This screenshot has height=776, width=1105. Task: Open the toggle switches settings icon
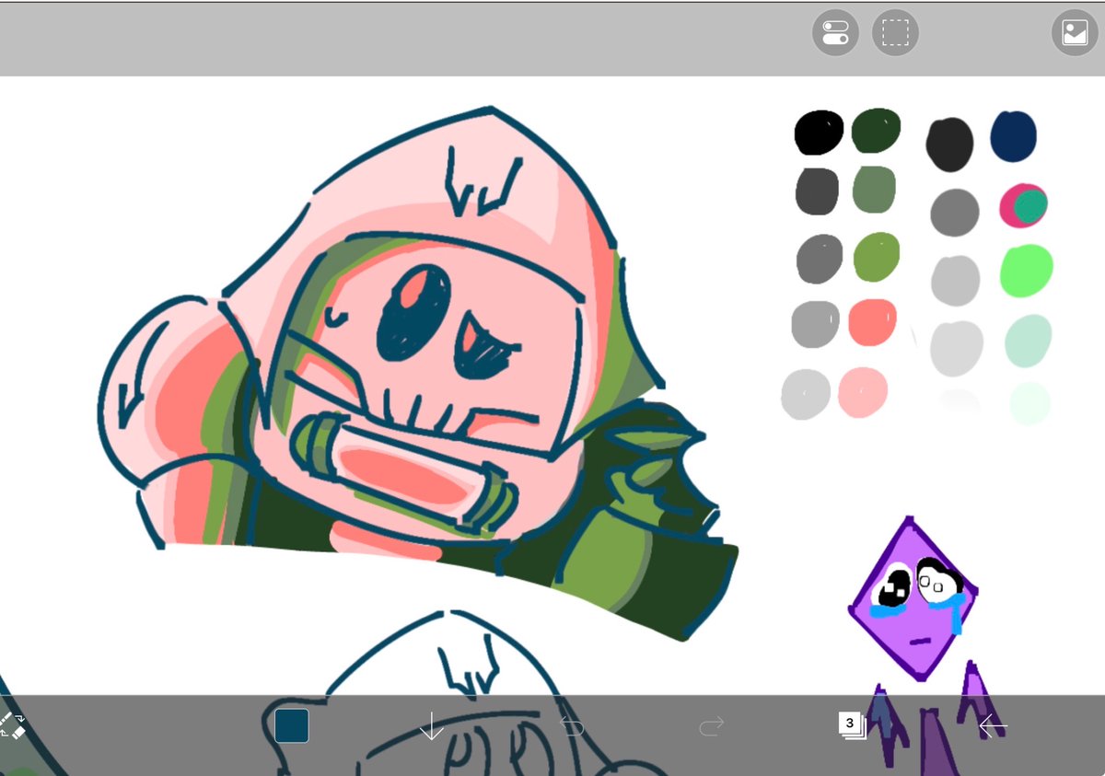835,33
